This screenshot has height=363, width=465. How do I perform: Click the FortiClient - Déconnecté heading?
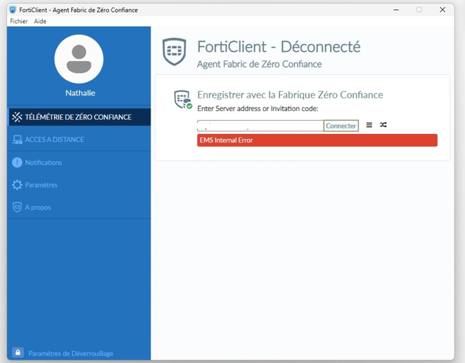279,47
